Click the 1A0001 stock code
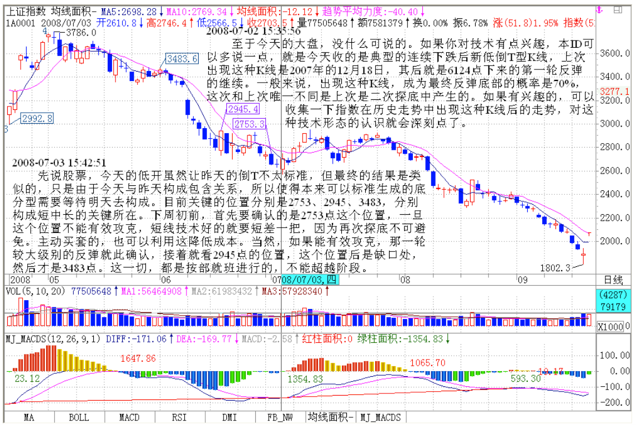 [x=21, y=23]
